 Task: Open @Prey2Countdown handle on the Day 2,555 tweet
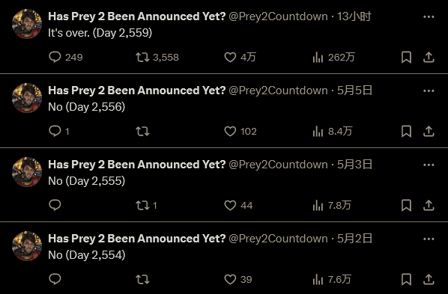click(x=278, y=165)
